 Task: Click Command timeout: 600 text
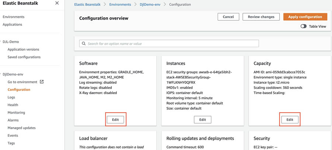(x=185, y=147)
